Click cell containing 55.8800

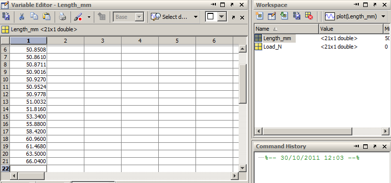click(28, 124)
